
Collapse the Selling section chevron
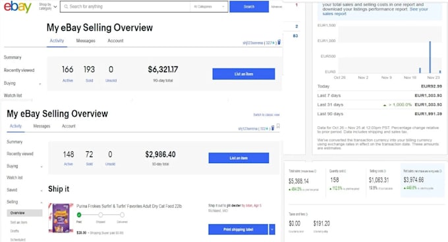(42, 203)
